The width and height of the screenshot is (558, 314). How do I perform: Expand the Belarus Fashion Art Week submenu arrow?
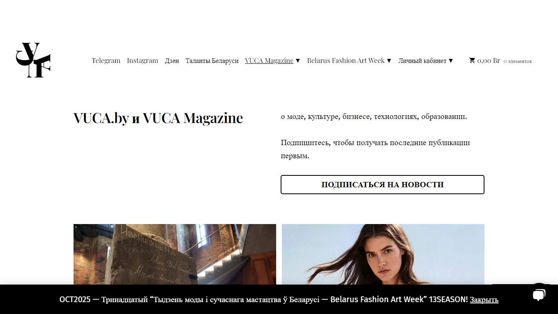coord(389,61)
